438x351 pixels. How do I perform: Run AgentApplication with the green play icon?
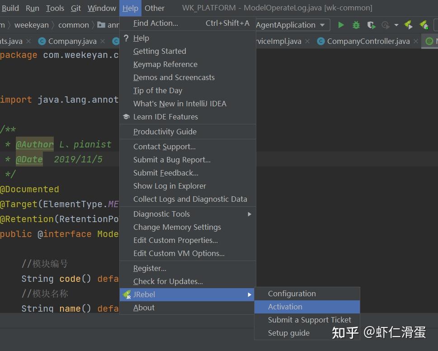click(x=341, y=25)
